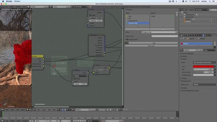Open the Modifiers properties tab
Viewport: 217px width, 122px height.
click(199, 35)
